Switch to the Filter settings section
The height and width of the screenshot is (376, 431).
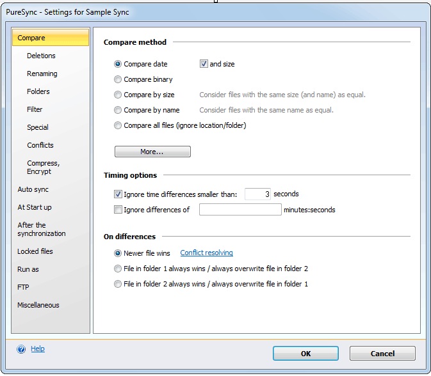[x=35, y=109]
